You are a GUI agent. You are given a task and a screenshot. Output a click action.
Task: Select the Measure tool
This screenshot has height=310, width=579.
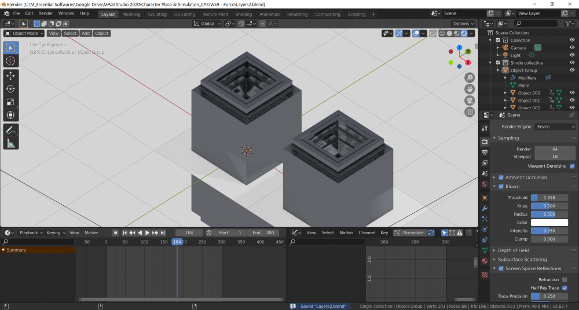10,143
